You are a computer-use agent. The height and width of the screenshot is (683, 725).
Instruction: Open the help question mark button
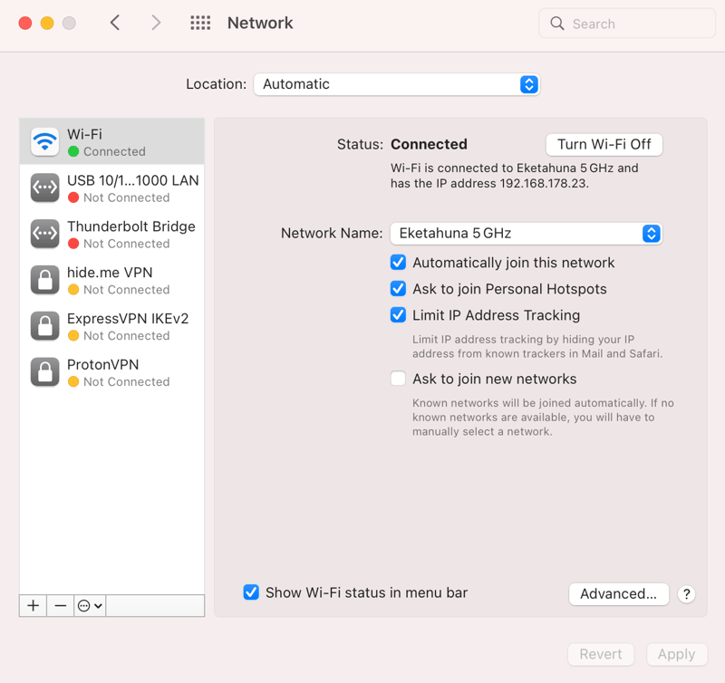pyautogui.click(x=687, y=594)
